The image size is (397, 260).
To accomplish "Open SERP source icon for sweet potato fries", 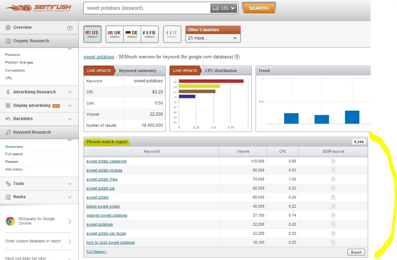I will point(333,179).
